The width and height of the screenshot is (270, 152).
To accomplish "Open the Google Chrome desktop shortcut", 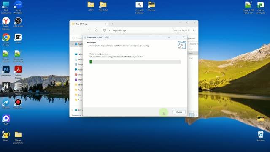I will [6, 40].
